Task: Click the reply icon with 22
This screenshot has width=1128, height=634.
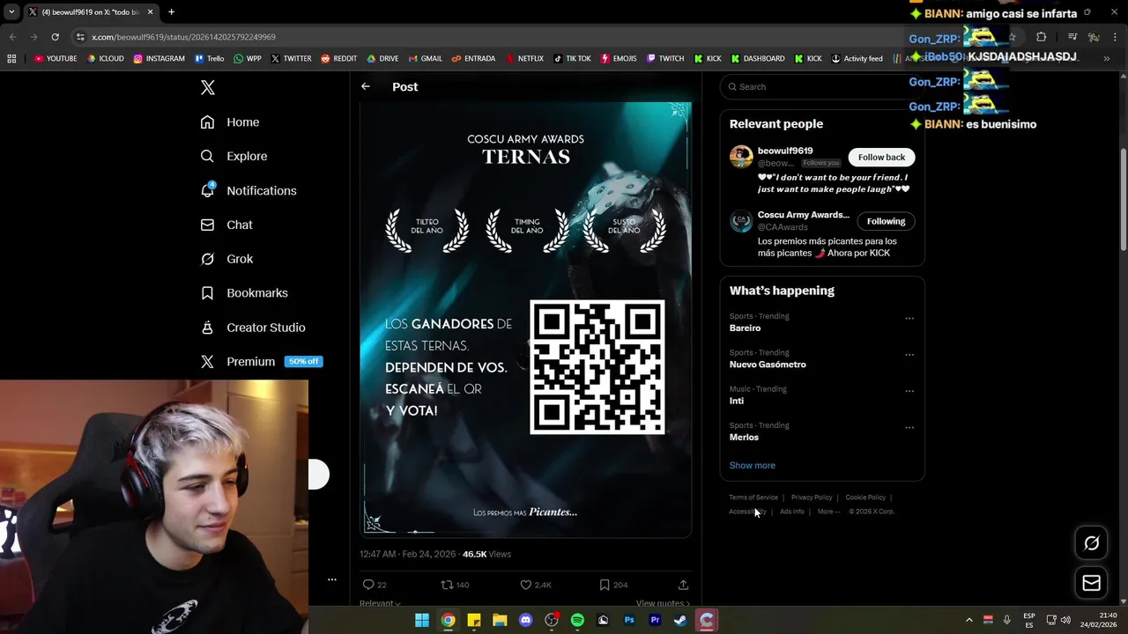Action: pos(368,585)
